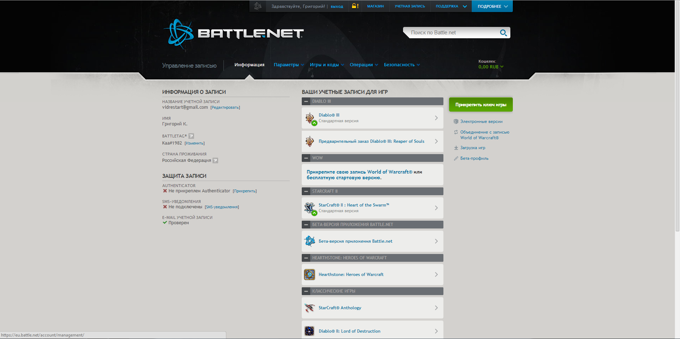Click Изменить next to the BattleTag
The height and width of the screenshot is (339, 680).
194,143
